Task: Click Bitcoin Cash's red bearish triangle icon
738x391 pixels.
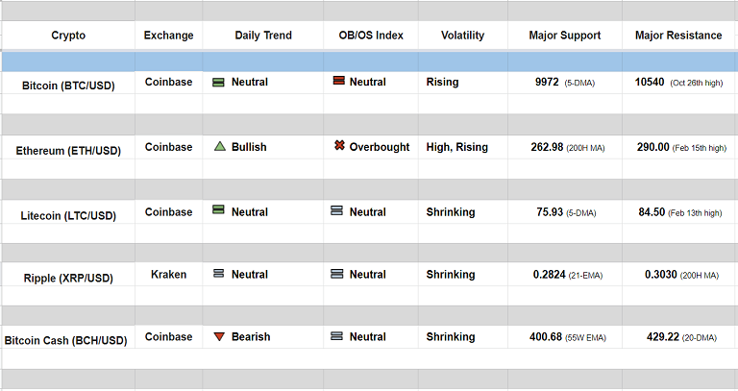Action: [x=219, y=337]
